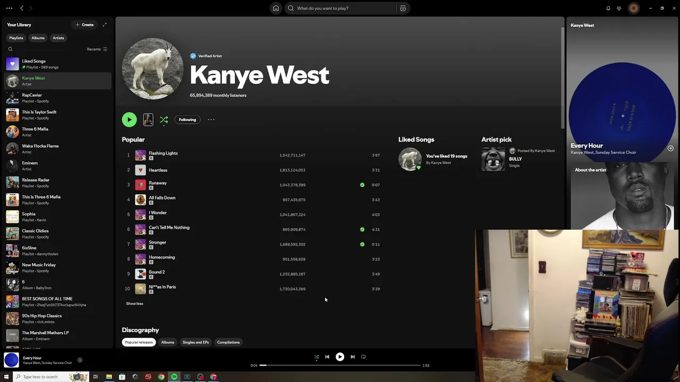Image resolution: width=680 pixels, height=382 pixels.
Task: Select the I Wonder track
Action: (x=253, y=214)
